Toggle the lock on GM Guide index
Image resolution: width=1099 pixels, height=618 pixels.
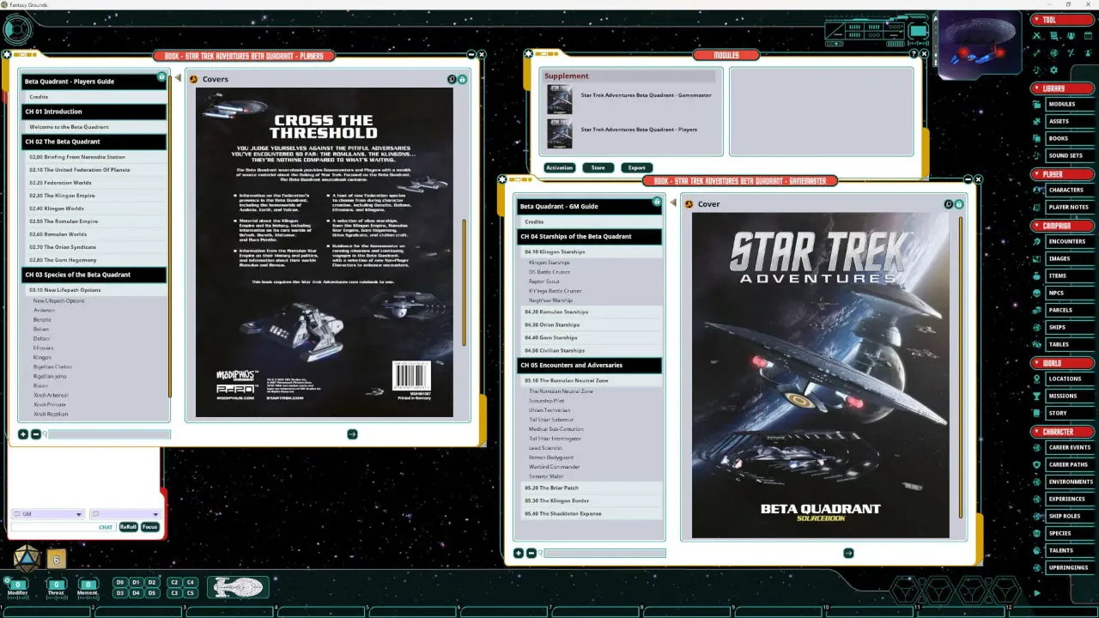657,203
